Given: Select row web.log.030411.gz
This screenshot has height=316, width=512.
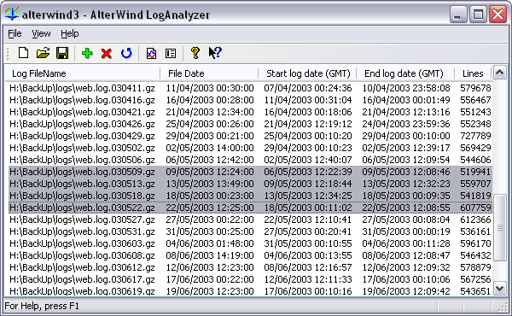Looking at the screenshot, I should click(250, 88).
